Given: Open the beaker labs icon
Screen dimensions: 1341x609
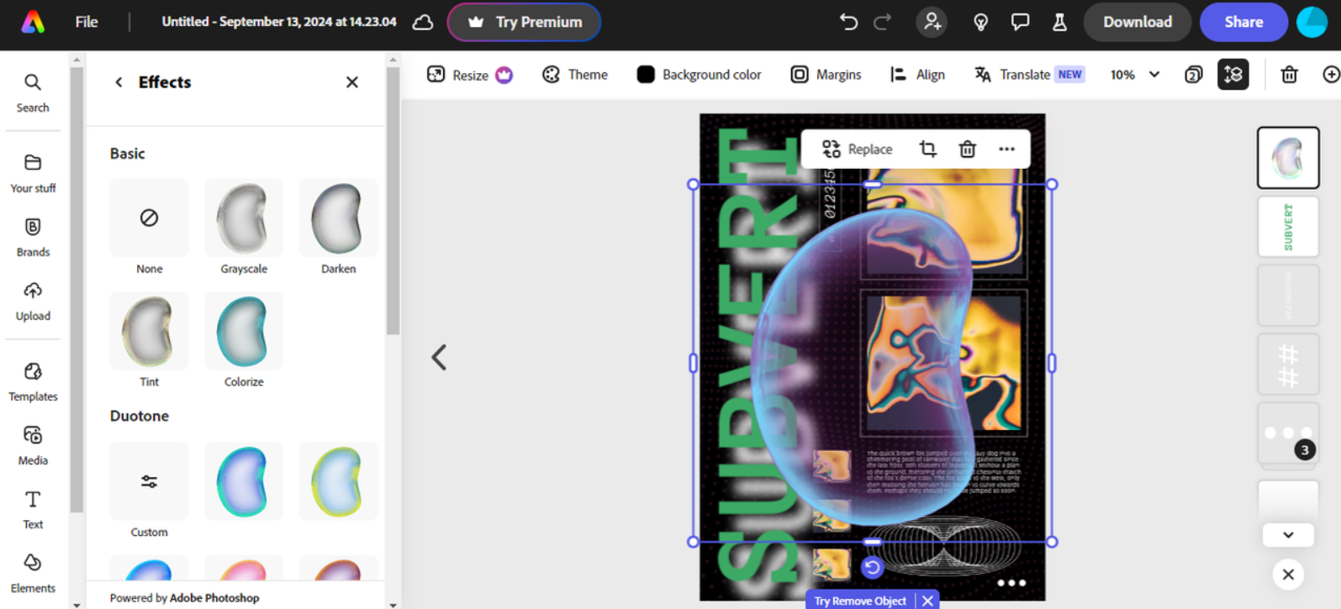Looking at the screenshot, I should pos(1059,22).
